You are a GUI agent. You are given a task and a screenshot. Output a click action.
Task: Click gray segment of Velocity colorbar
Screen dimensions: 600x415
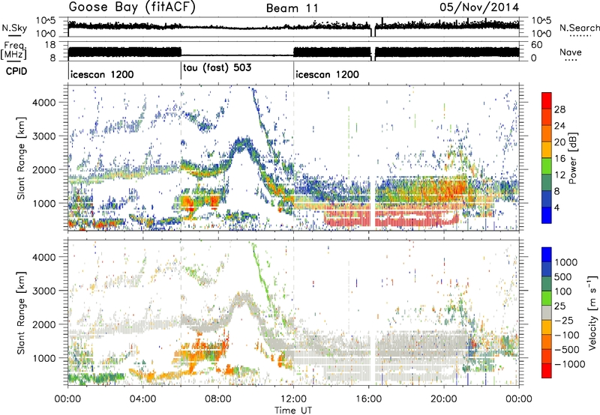pyautogui.click(x=547, y=312)
